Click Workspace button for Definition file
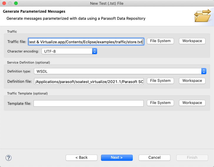The height and width of the screenshot is (167, 214). pos(192,81)
